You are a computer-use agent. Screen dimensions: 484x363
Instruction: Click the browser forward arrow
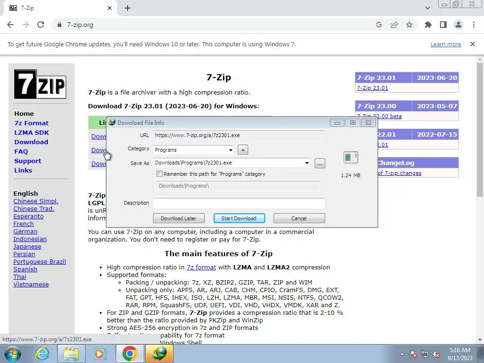tap(26, 25)
